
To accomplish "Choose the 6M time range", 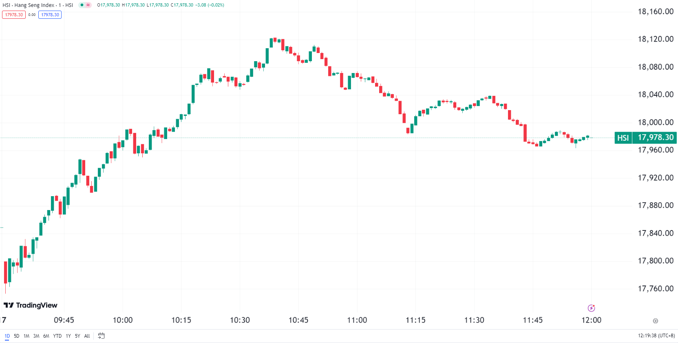I will click(46, 336).
